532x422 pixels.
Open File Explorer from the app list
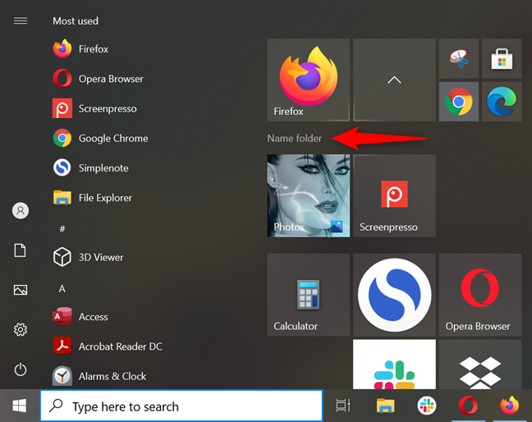(92, 198)
